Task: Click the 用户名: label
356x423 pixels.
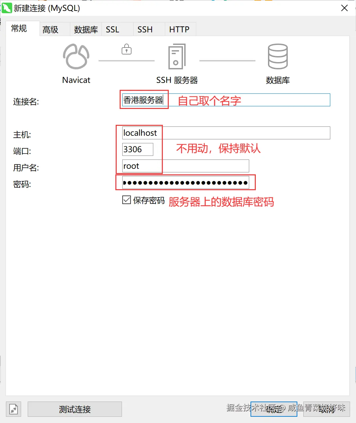Action: [x=26, y=168]
